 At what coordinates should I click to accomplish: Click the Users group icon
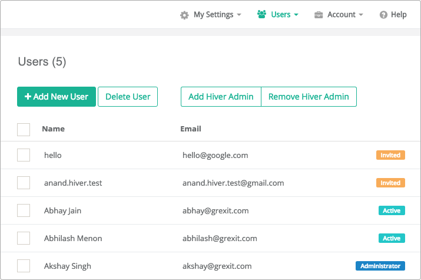coord(261,14)
